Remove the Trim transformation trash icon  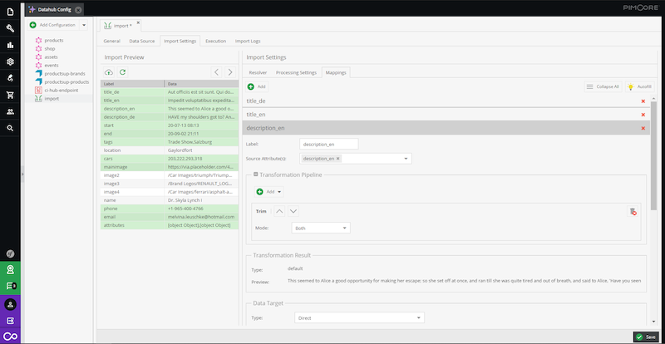633,211
